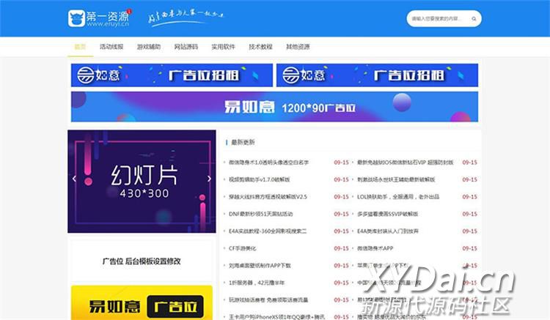Viewport: 550px width, 320px height.
Task: Open the 实用软件 tab
Action: pos(223,47)
